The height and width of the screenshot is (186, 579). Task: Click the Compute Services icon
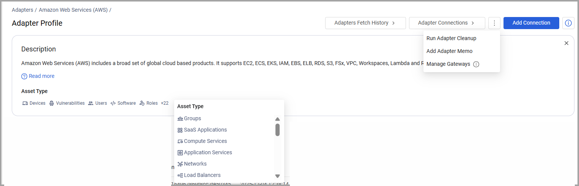point(180,141)
